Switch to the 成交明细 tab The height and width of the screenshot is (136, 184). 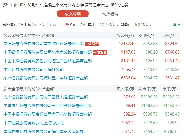[x=73, y=14]
